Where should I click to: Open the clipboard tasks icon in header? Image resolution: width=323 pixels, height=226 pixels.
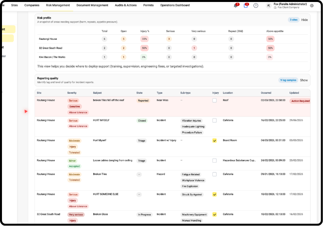coord(245,6)
